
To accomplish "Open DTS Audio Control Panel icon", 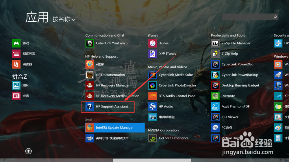I will point(152,96).
